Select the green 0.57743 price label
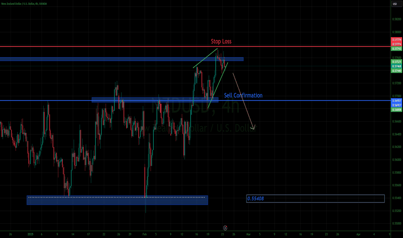Image resolution: width=403 pixels, height=238 pixels. click(397, 48)
